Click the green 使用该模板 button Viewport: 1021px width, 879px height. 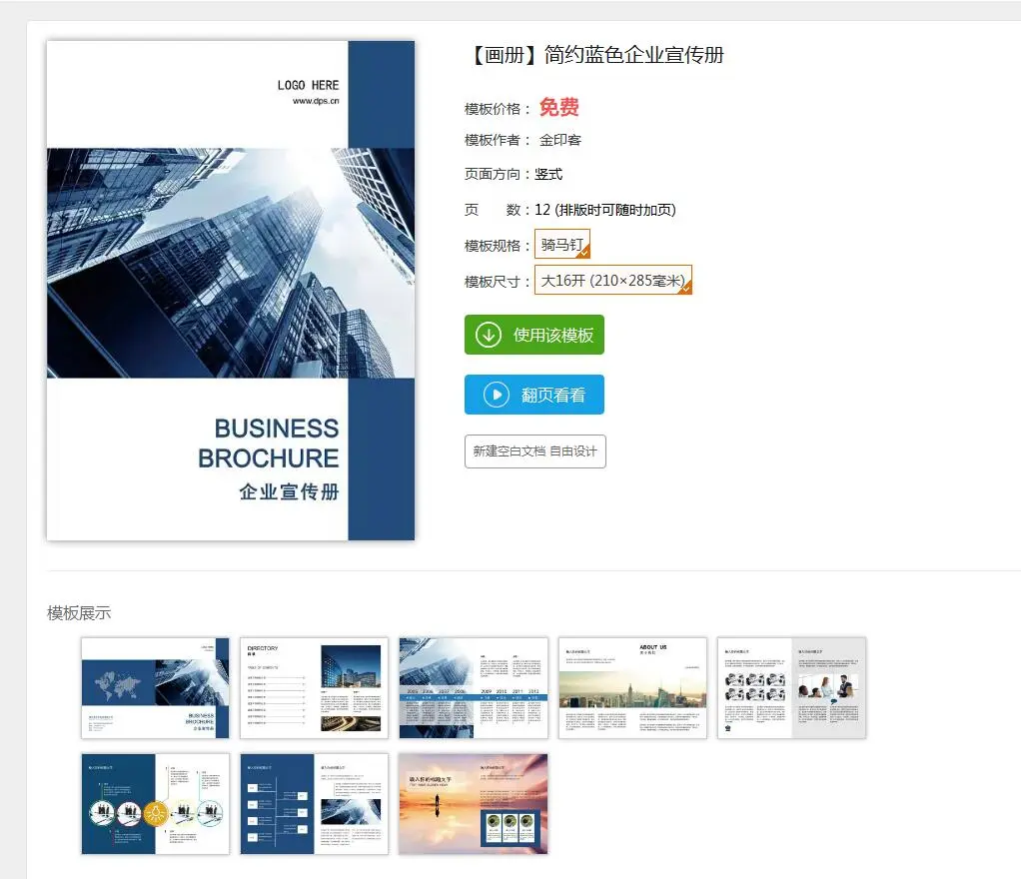click(x=533, y=335)
